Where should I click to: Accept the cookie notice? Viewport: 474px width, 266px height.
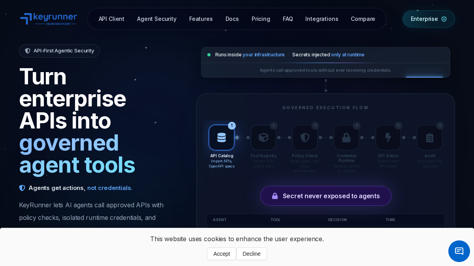point(222,254)
